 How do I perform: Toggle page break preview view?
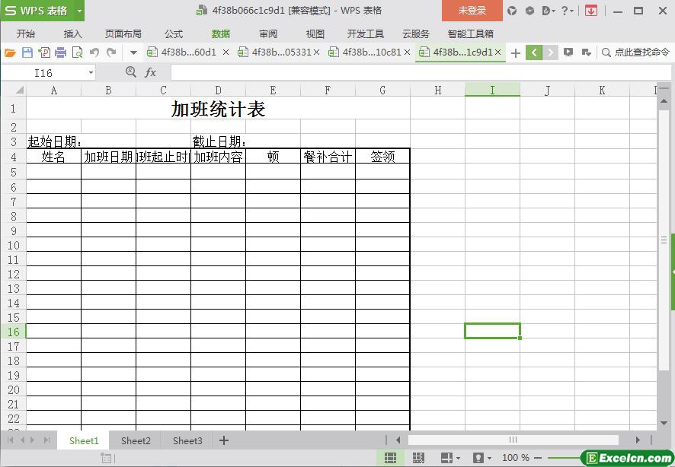[417, 458]
